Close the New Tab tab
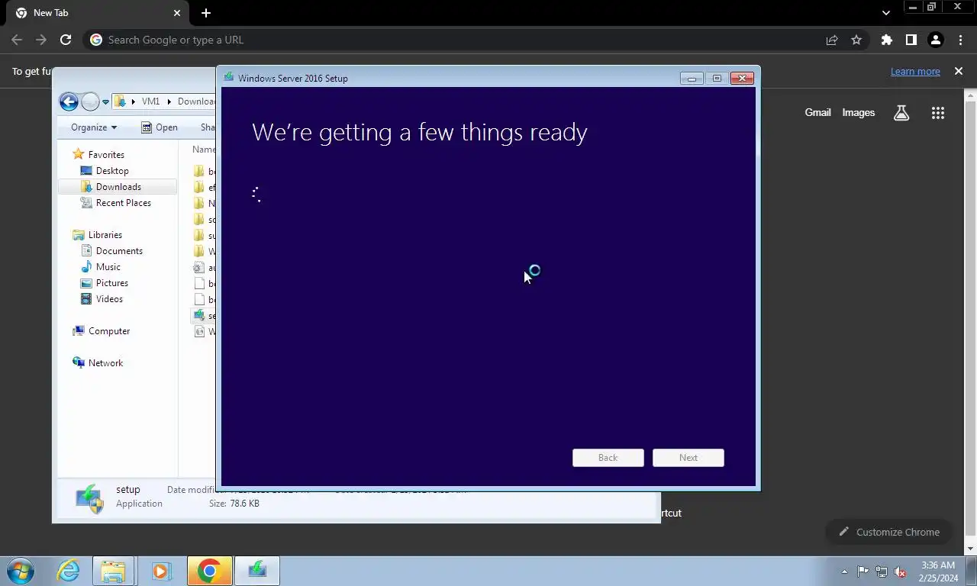 click(x=177, y=13)
